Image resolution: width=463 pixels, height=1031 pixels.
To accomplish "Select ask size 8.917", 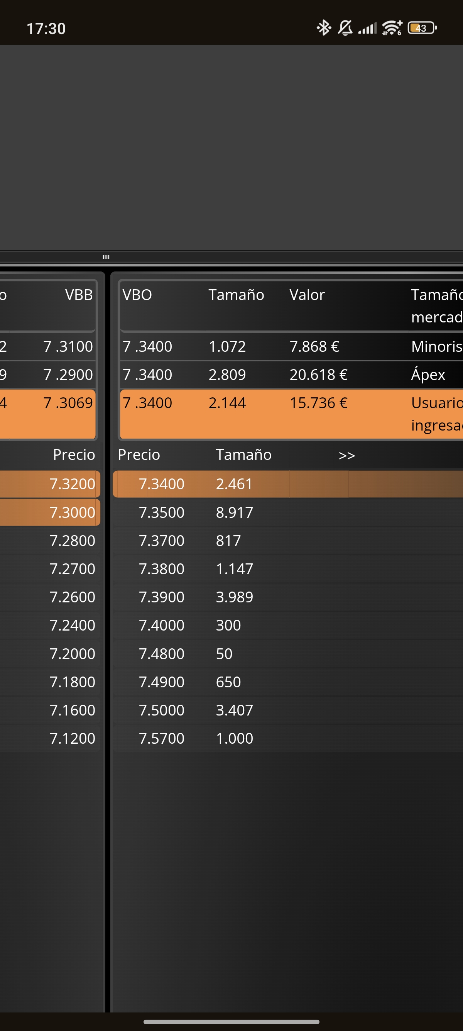I will click(x=234, y=512).
